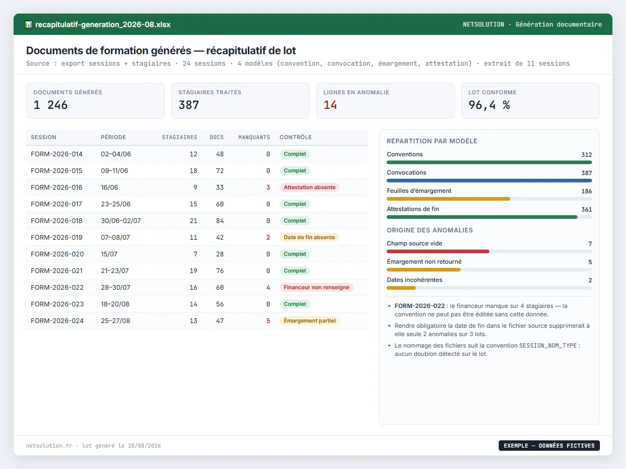Click the Complet badge for FORM-2026-023
Screen dimensions: 626x469
[295, 304]
